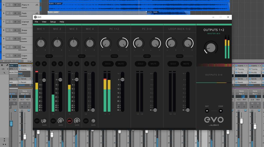The width and height of the screenshot is (264, 147).
Task: Click the MIC 4 pan knob
Action: 90,43
